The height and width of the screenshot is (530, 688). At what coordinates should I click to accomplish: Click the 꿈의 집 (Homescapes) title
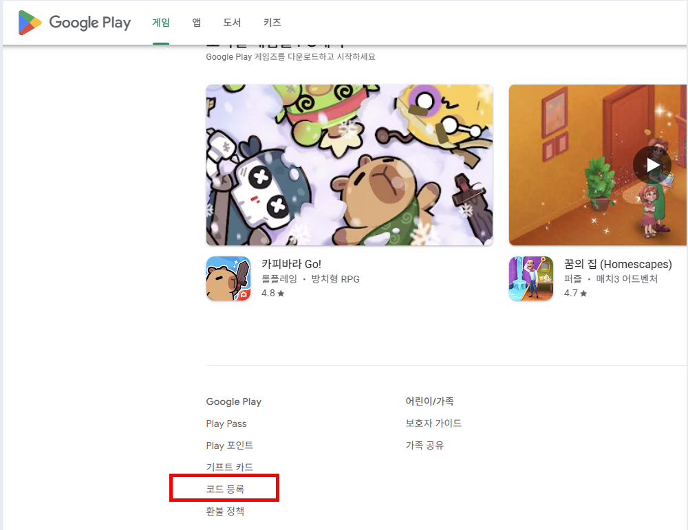click(618, 264)
